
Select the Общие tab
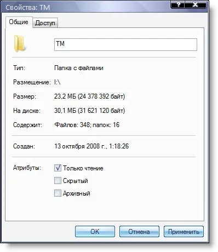click(x=19, y=22)
